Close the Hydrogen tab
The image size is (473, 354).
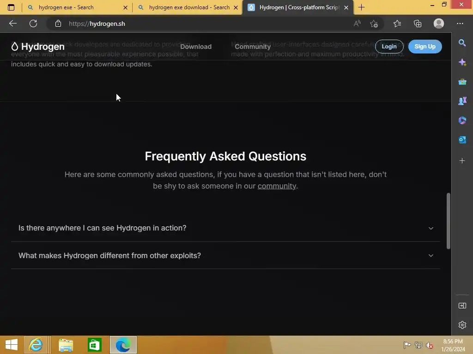[346, 7]
